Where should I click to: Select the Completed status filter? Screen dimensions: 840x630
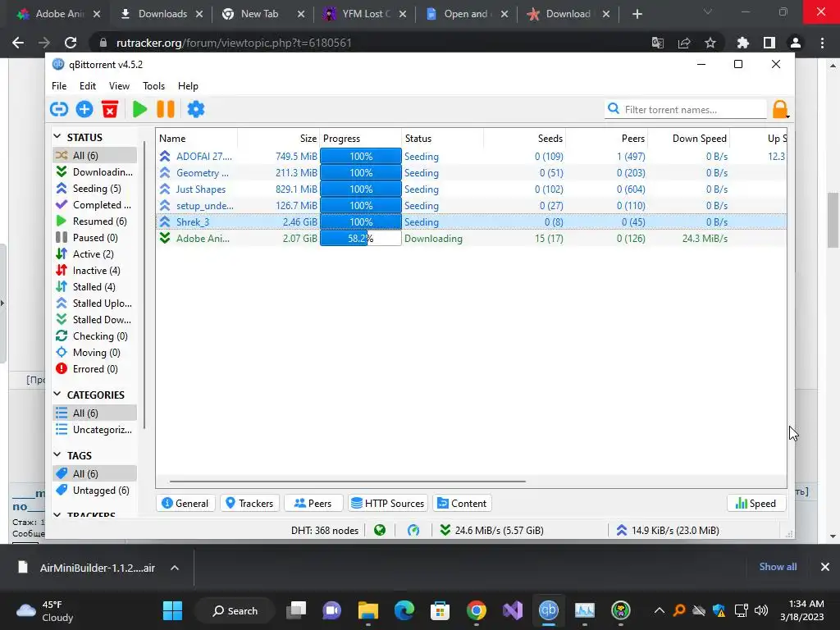[x=94, y=204]
